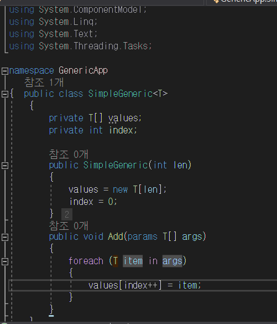The height and width of the screenshot is (324, 277).
Task: Click 'using System.Text;' line
Action: tap(53, 34)
